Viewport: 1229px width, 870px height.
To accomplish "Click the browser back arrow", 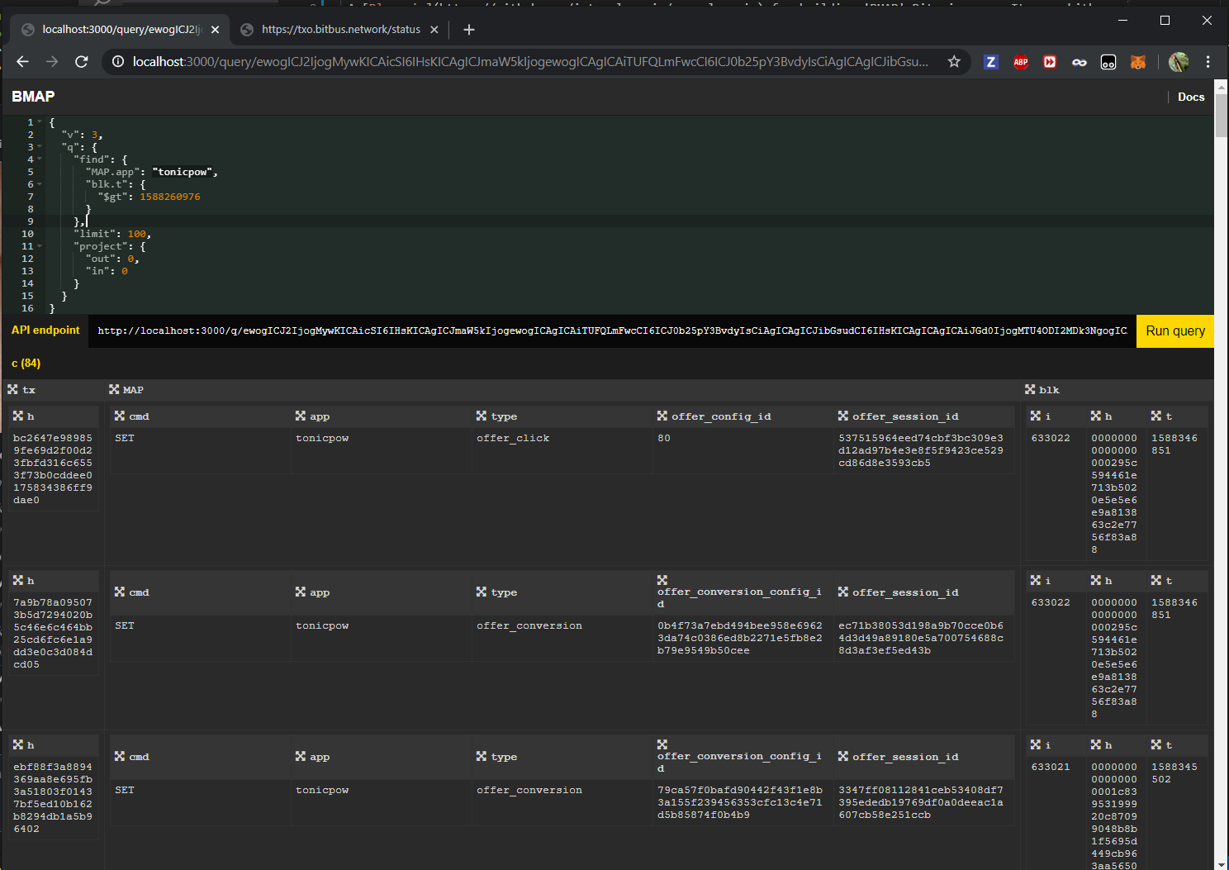I will point(22,62).
